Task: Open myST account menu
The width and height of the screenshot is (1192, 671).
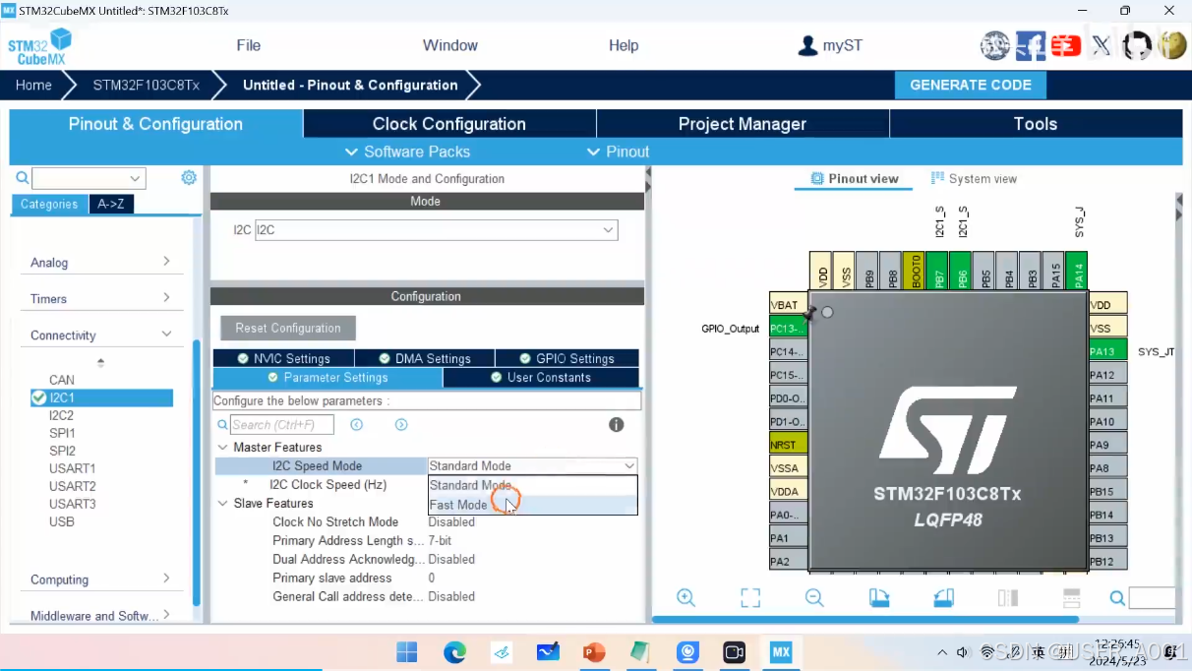Action: click(830, 45)
